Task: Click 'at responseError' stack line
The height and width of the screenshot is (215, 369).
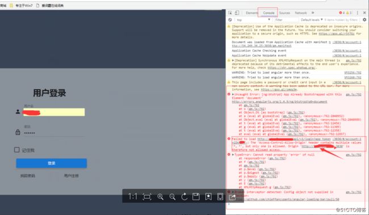Action: (262, 158)
